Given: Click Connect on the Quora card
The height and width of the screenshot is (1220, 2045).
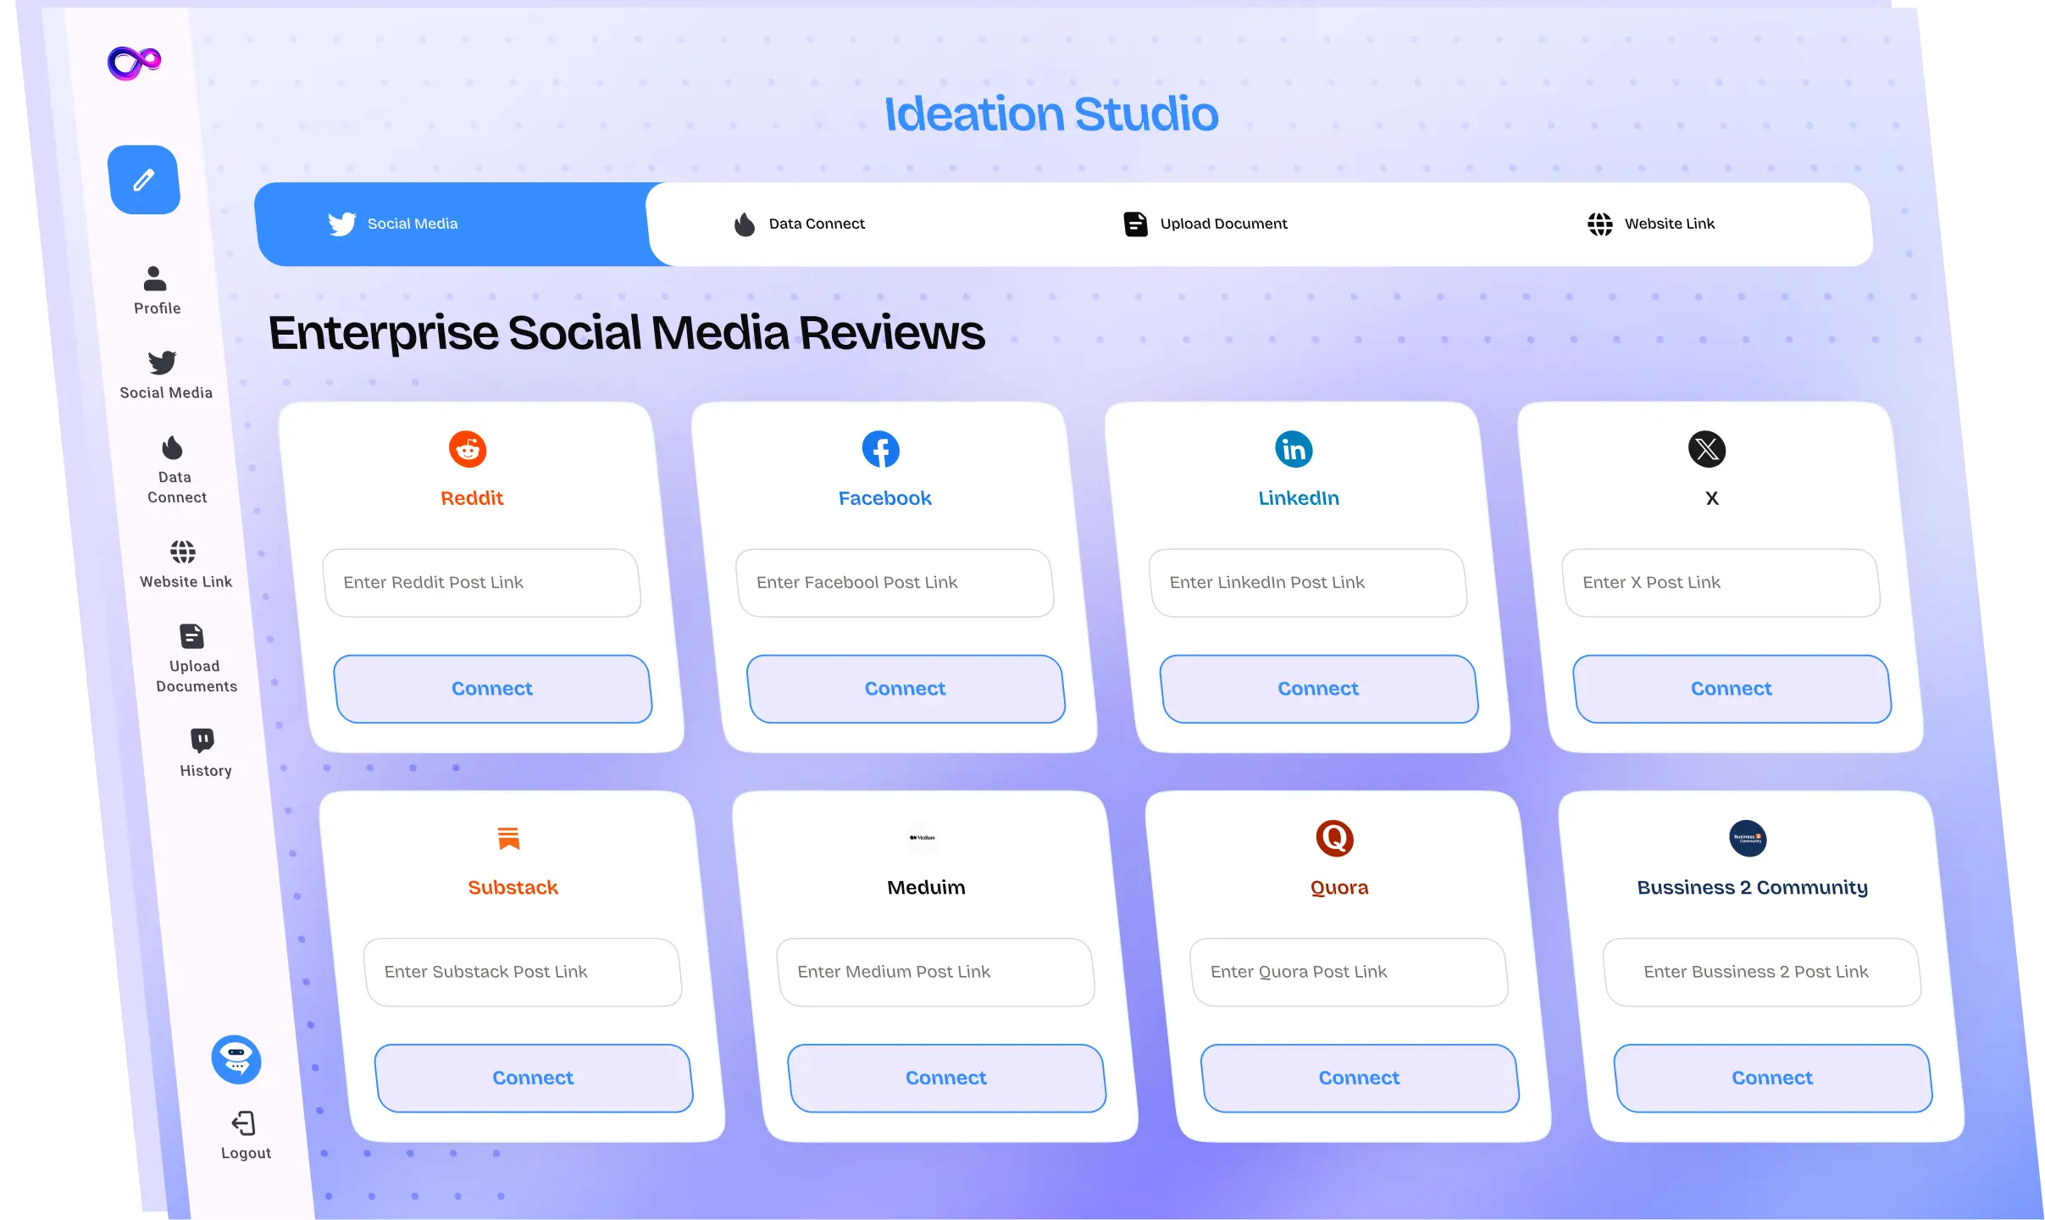Looking at the screenshot, I should tap(1359, 1079).
